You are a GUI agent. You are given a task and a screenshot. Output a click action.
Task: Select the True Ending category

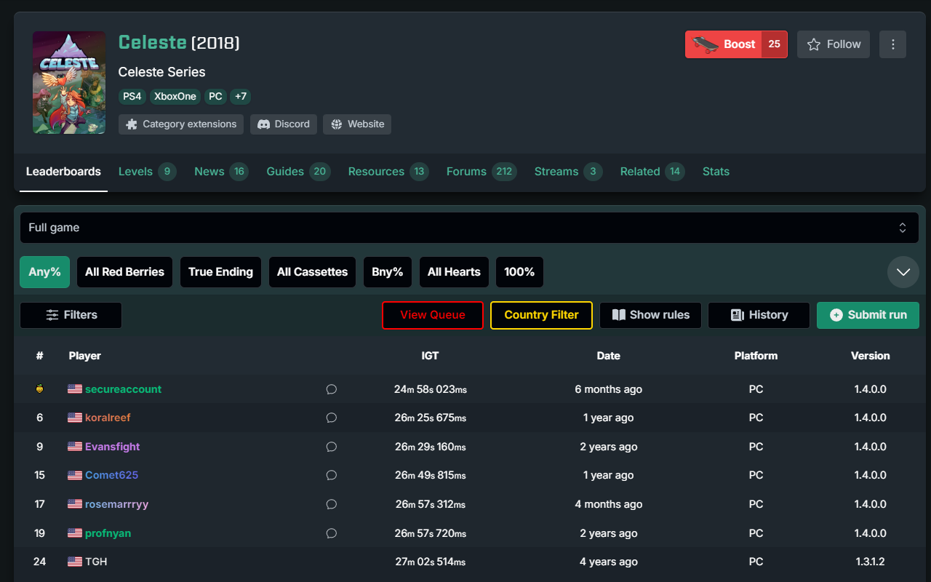click(x=220, y=272)
